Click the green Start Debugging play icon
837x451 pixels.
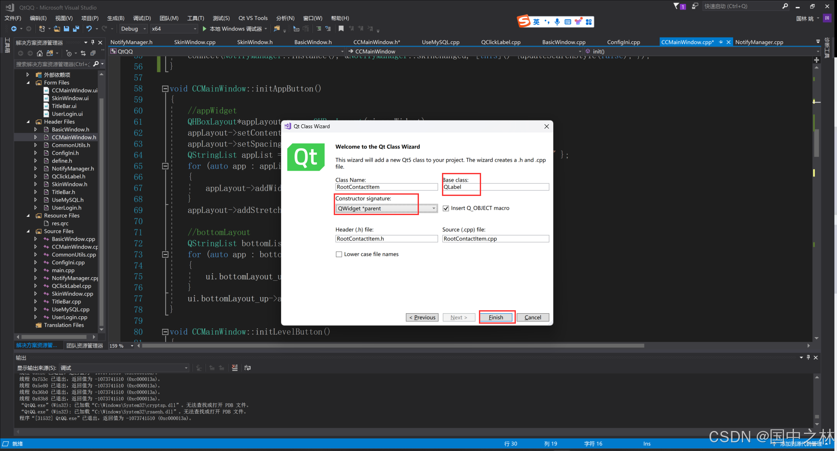tap(204, 29)
